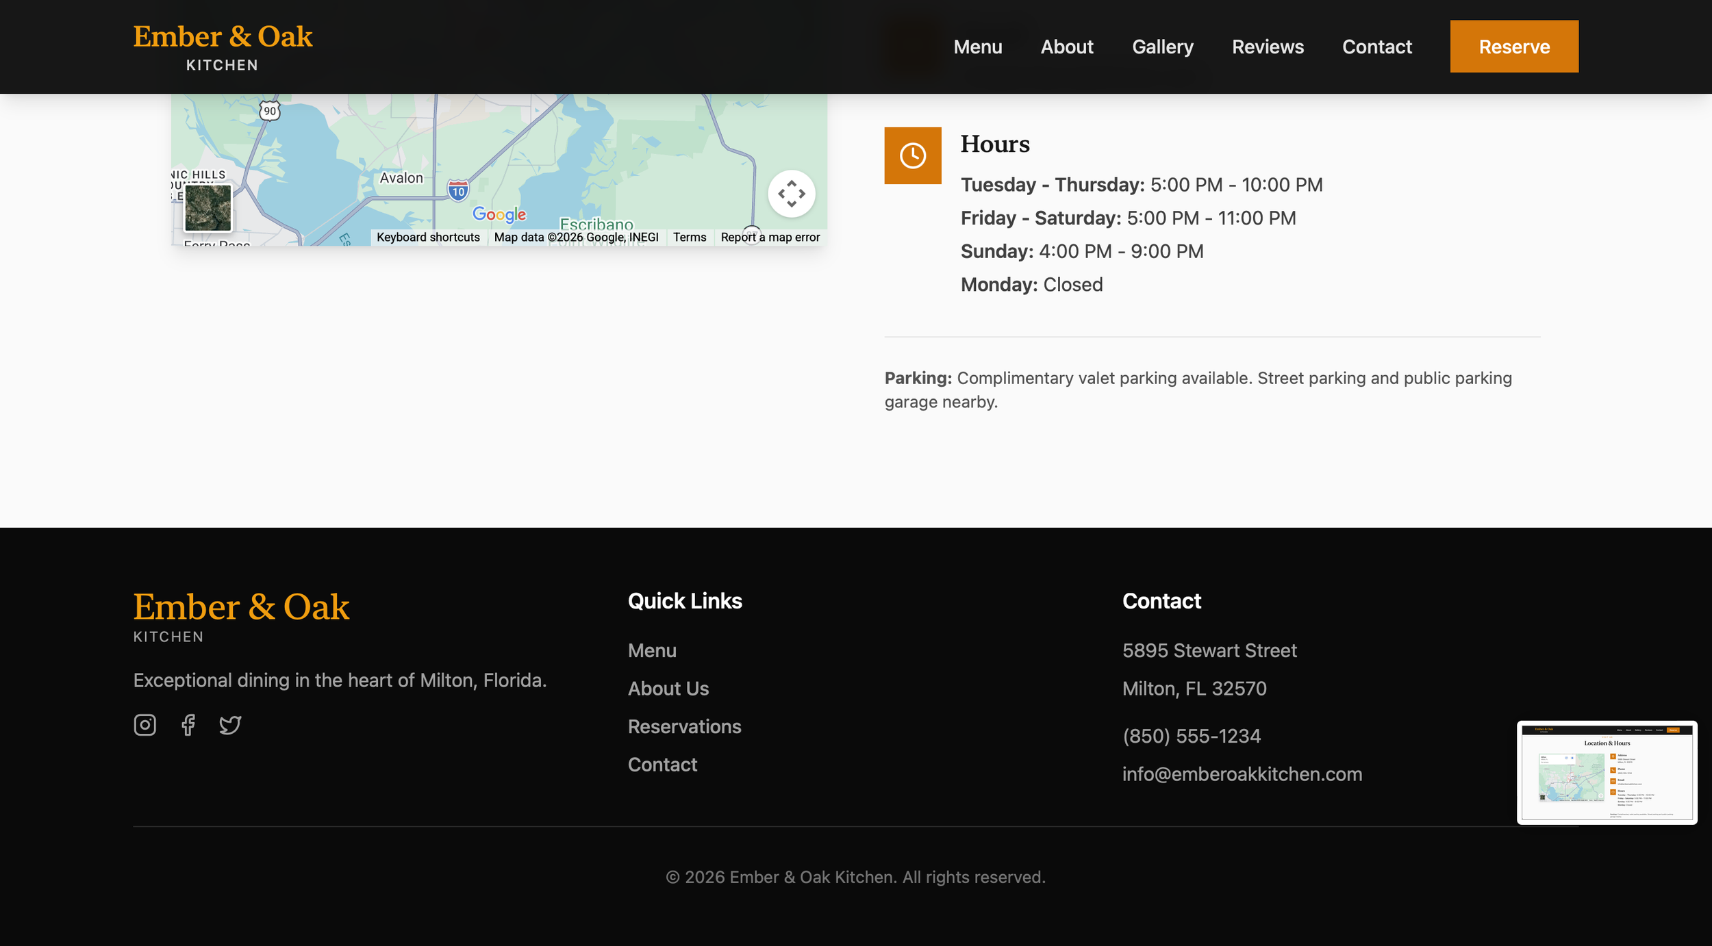Click the Reserve button
The image size is (1712, 946).
(x=1513, y=47)
